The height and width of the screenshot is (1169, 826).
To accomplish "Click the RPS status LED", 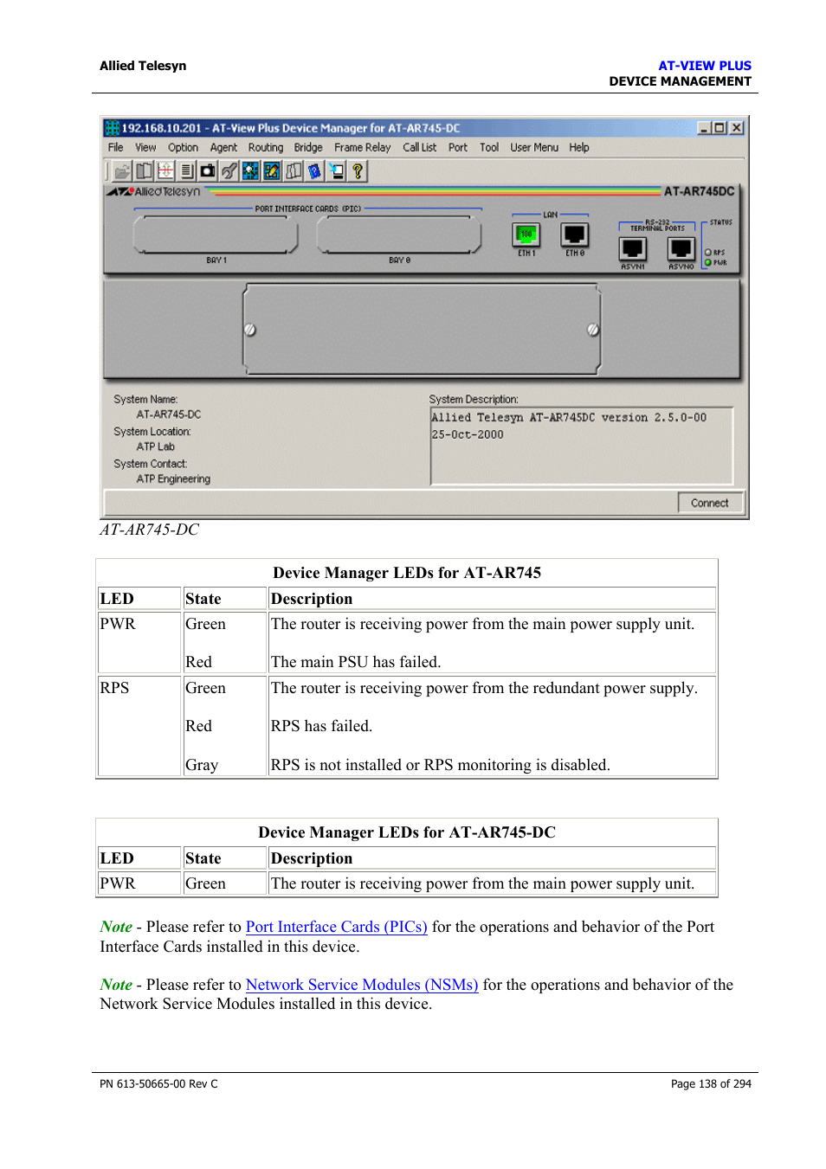I will click(x=708, y=253).
